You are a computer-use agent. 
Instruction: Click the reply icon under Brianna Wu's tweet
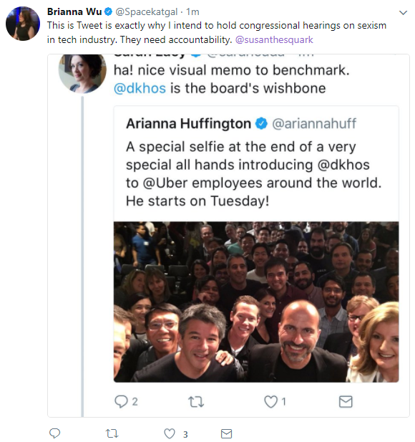pyautogui.click(x=54, y=433)
